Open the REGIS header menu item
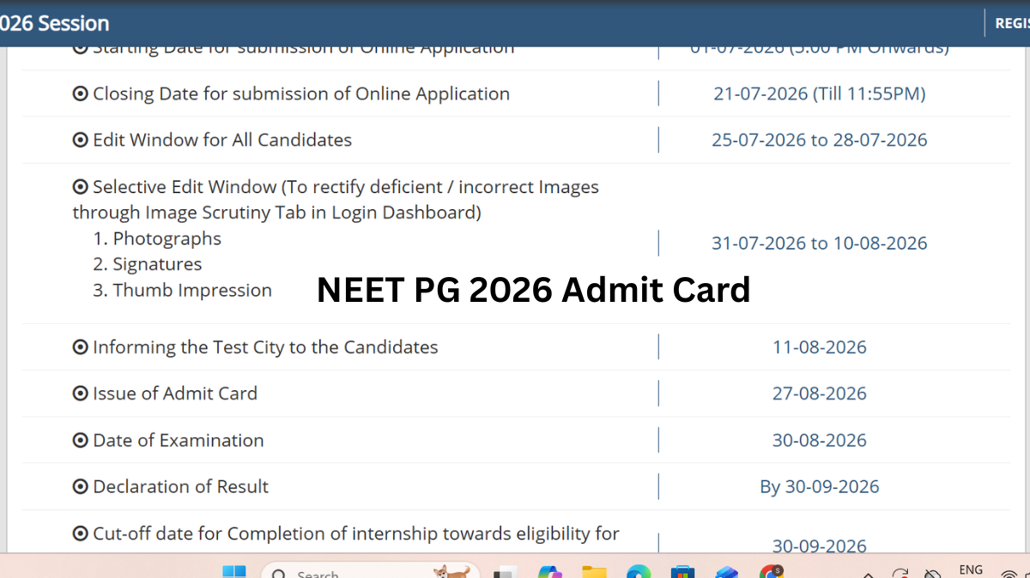 pyautogui.click(x=1012, y=23)
